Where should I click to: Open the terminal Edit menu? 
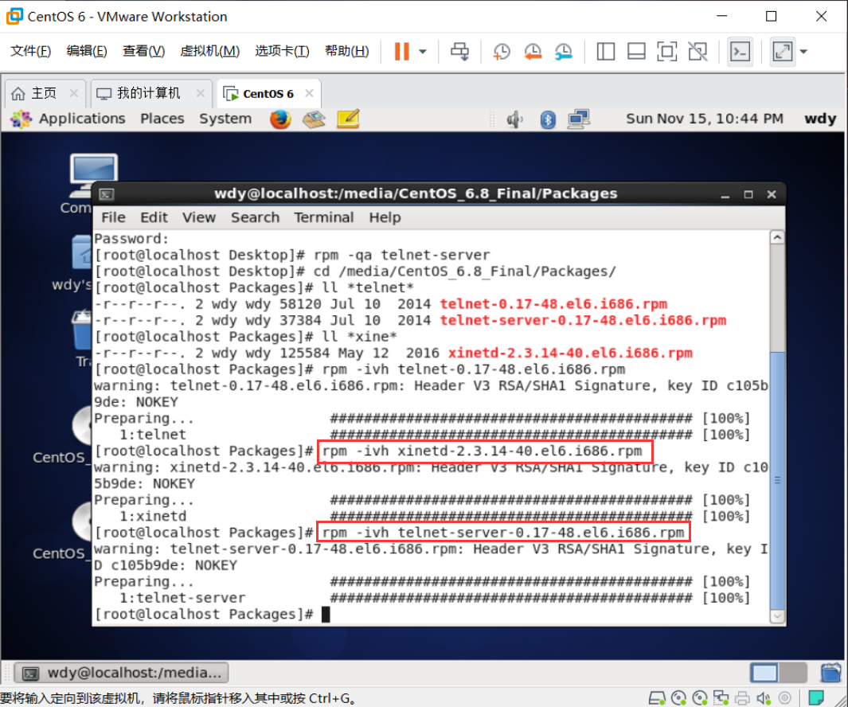tap(154, 217)
